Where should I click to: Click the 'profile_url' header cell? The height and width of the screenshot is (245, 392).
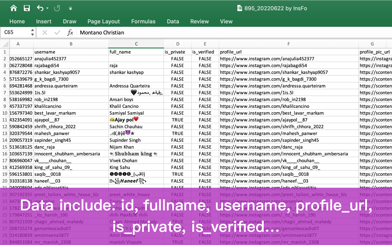point(288,52)
